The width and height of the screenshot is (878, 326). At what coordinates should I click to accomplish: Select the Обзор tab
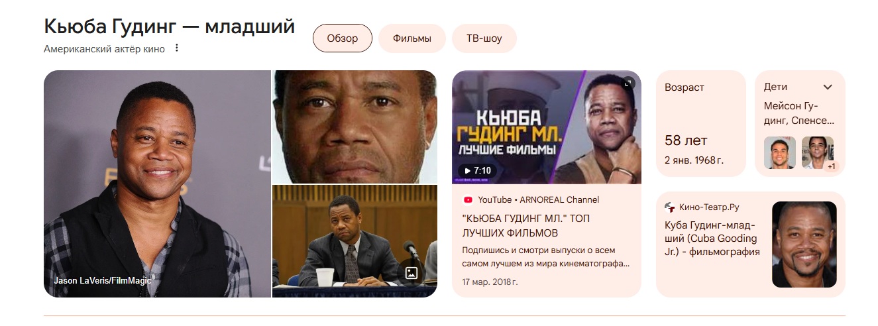click(x=342, y=38)
